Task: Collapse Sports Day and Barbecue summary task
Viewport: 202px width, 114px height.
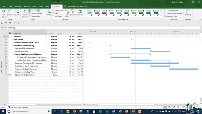Action: pos(13,45)
